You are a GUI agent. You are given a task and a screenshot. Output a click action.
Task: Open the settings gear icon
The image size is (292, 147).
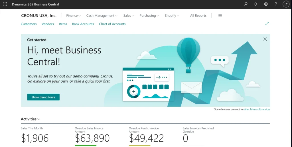pos(266,4)
